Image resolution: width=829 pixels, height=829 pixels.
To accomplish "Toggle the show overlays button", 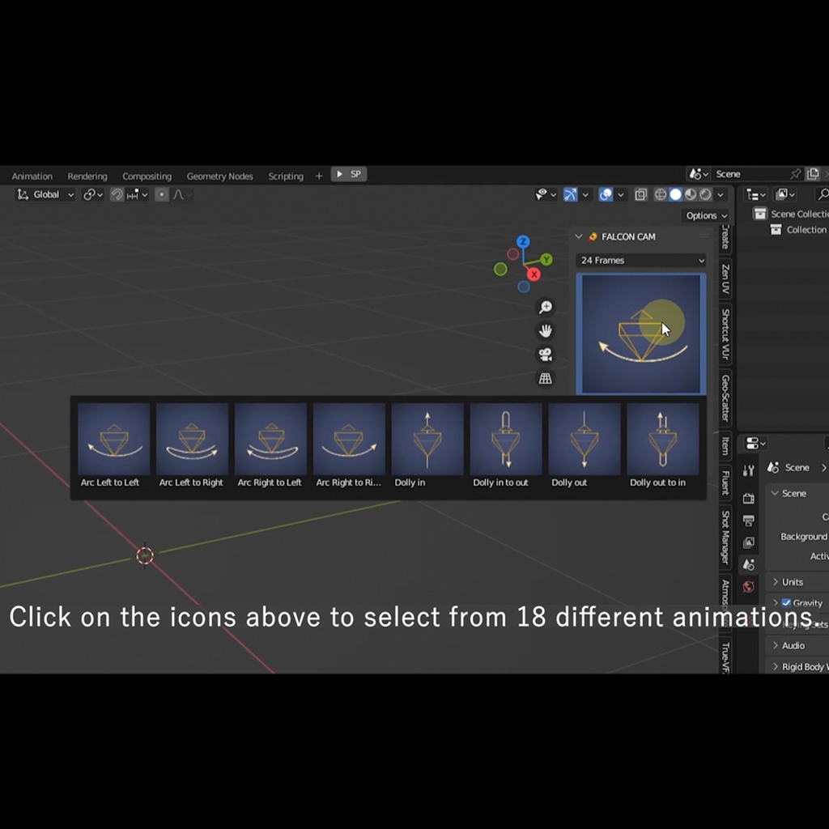I will pos(606,194).
